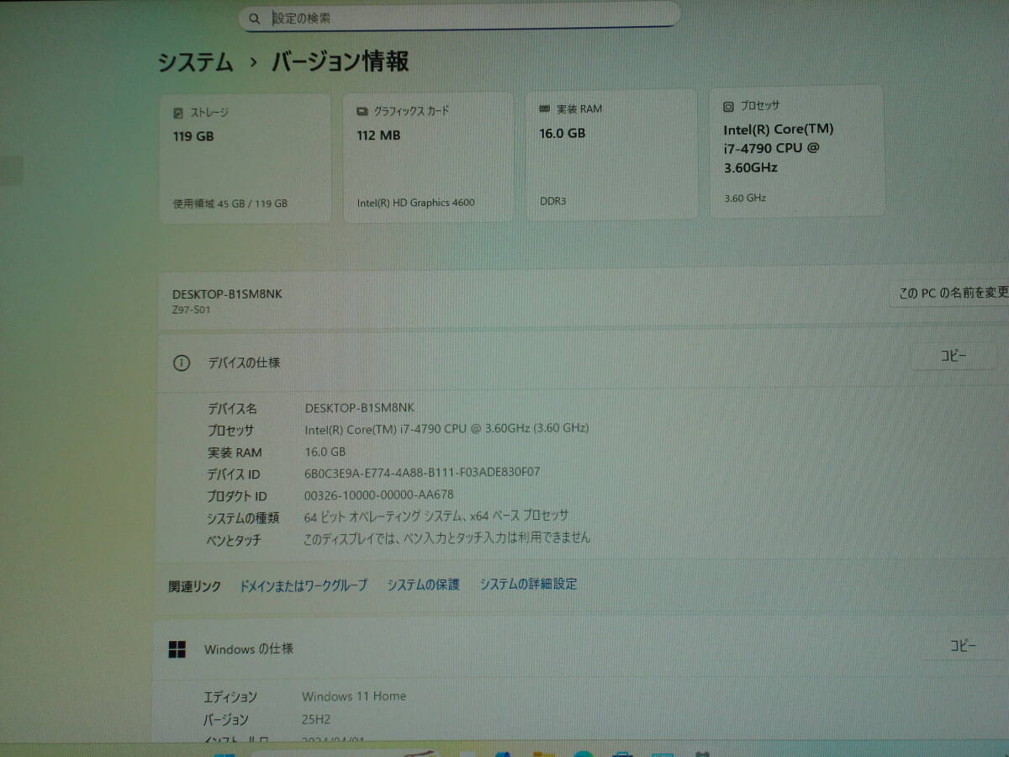Open the プロセッサ card for i7-4790
Image resolution: width=1009 pixels, height=757 pixels.
796,151
